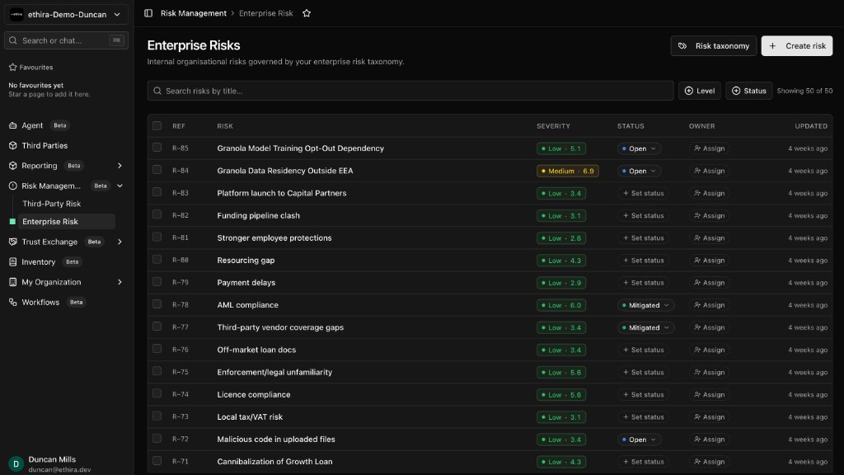This screenshot has height=475, width=844.
Task: Select the R-76 Off-market loan docs checkbox
Action: [x=157, y=349]
